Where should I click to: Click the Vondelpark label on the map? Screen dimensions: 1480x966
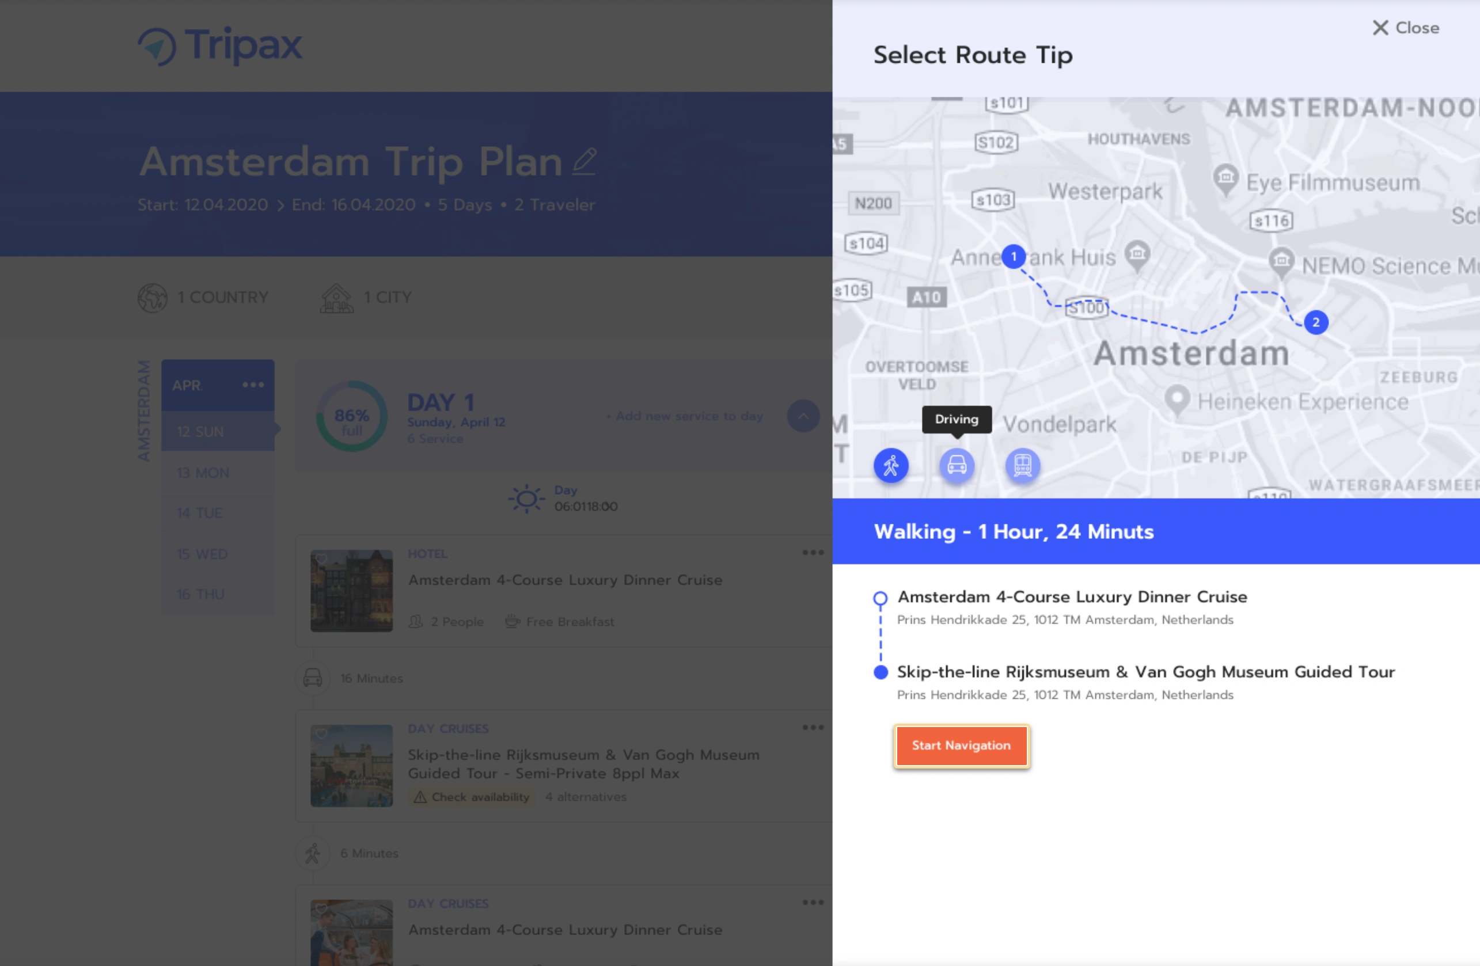point(1060,424)
